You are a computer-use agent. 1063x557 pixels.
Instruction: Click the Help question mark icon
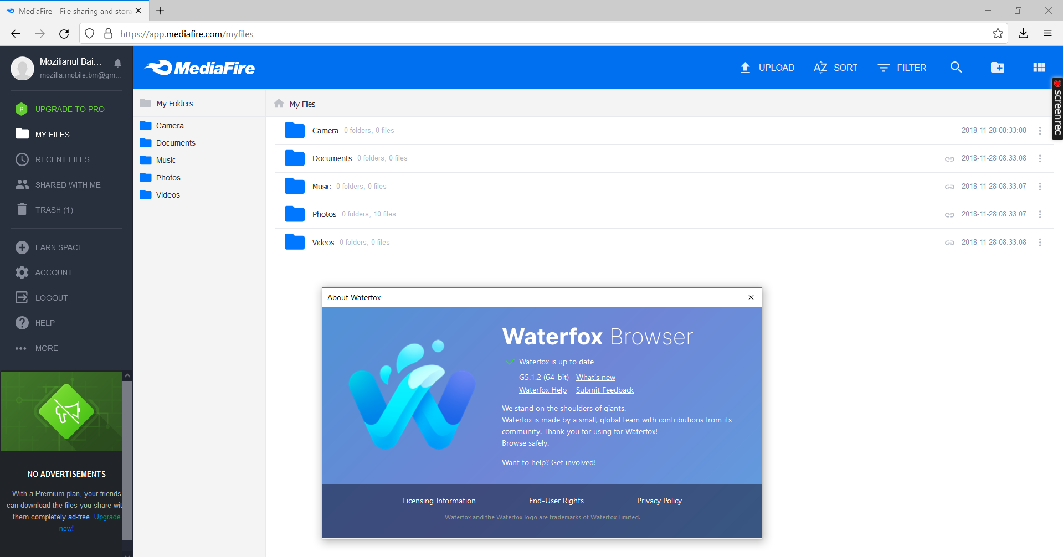(22, 322)
